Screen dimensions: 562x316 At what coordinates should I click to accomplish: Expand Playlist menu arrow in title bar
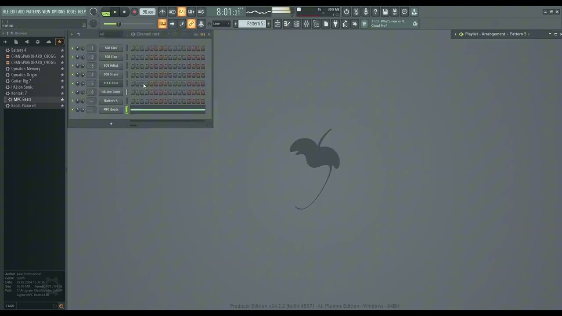tap(455, 34)
